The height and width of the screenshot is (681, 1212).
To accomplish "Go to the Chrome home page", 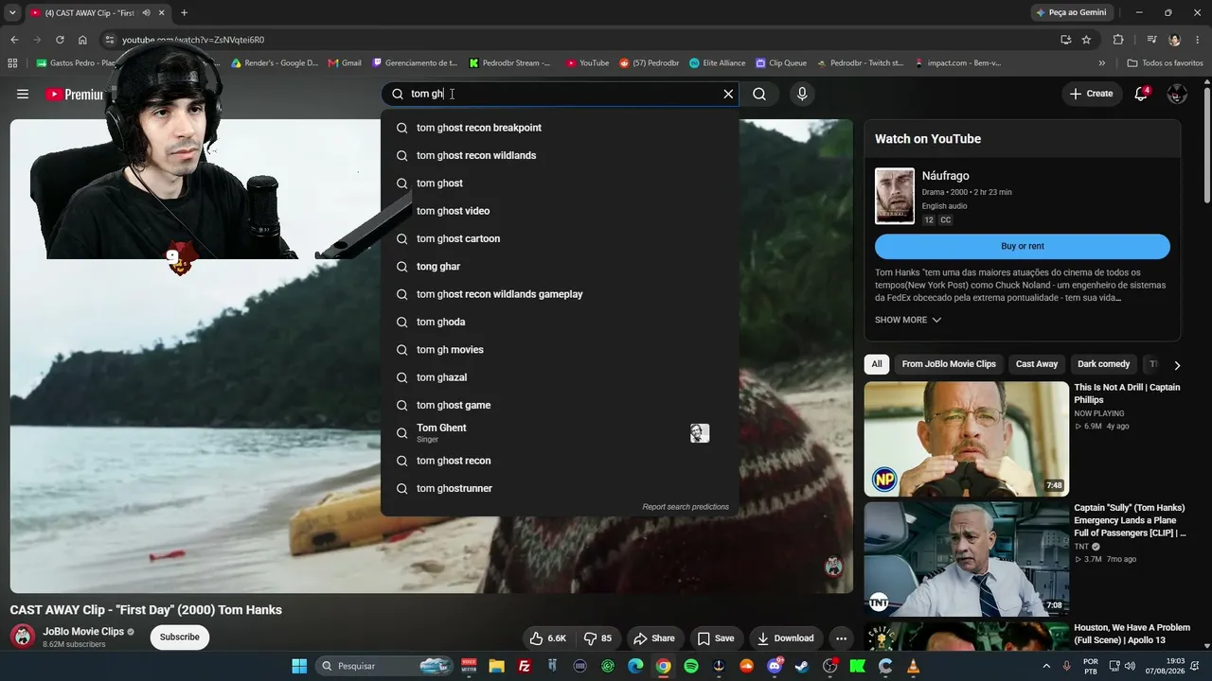I will 82,40.
